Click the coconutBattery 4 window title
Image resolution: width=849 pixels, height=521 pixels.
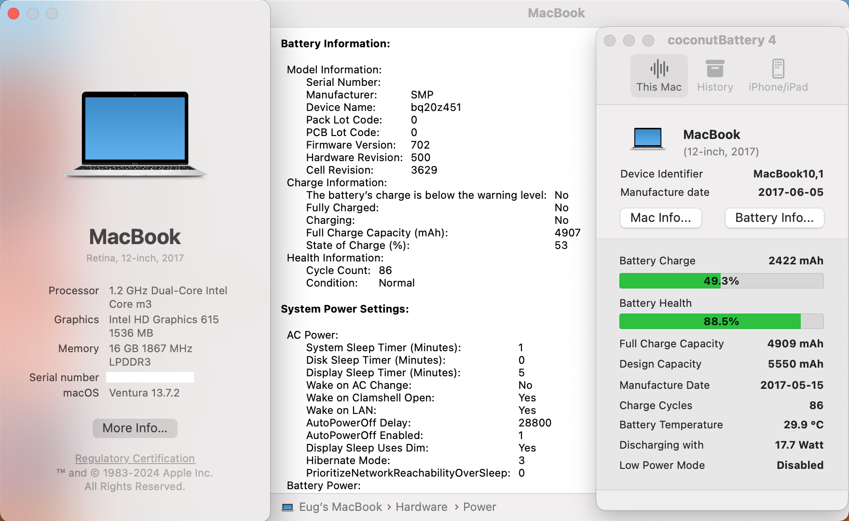[722, 40]
